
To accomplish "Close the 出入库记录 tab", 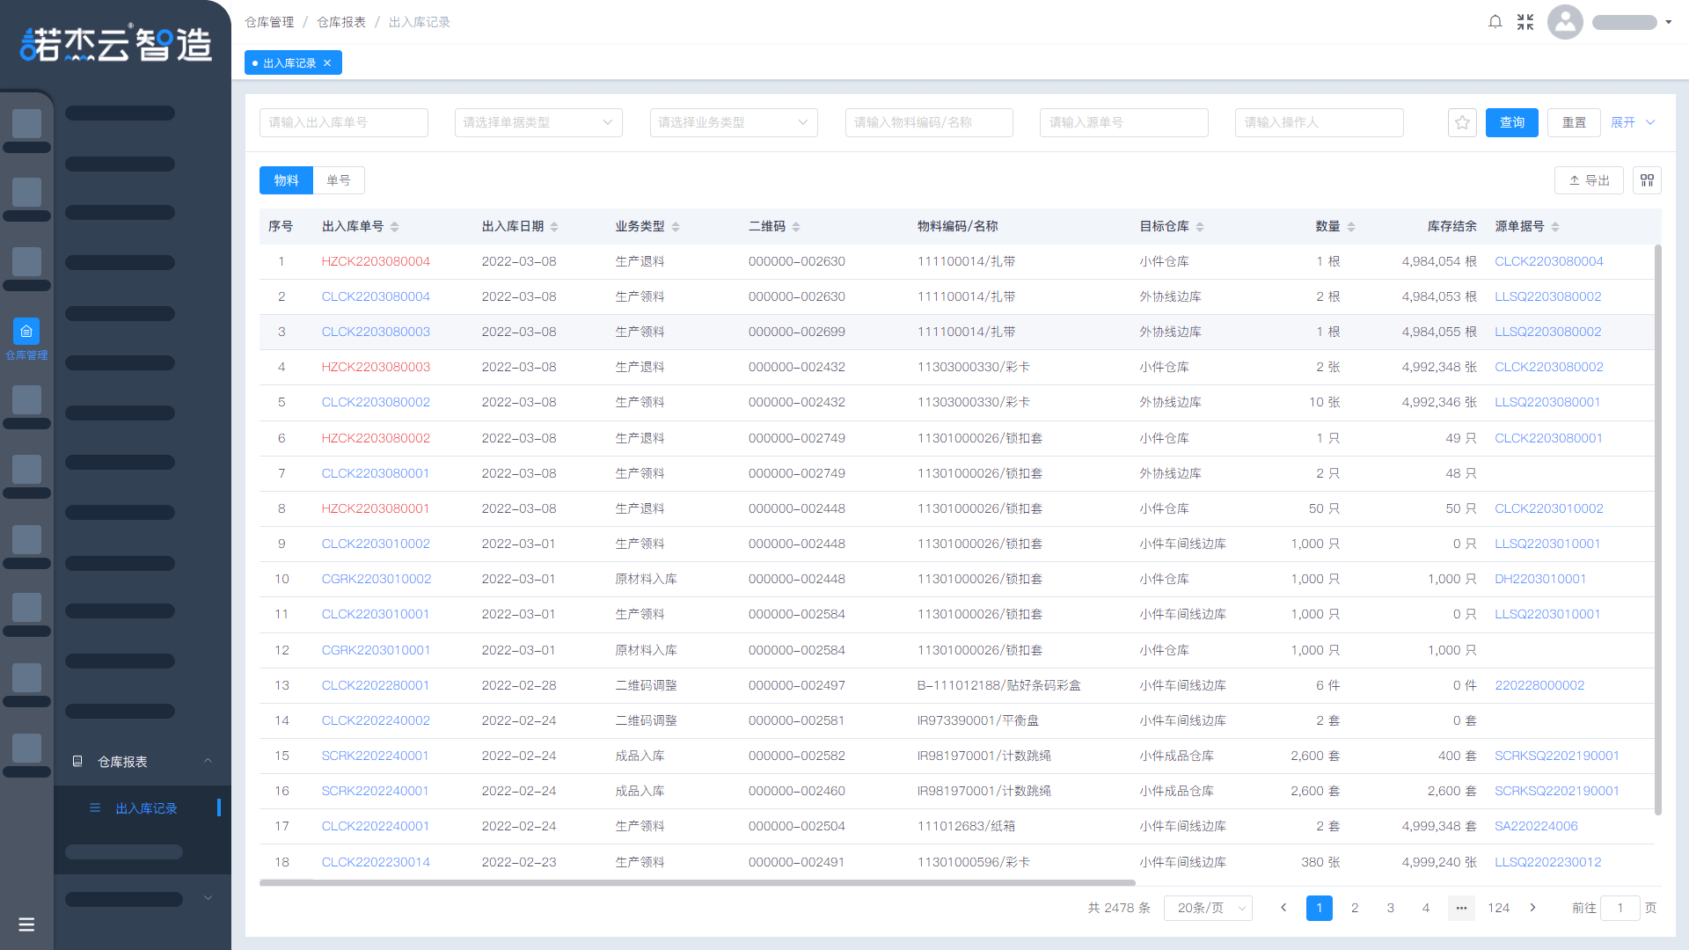I will (x=327, y=63).
